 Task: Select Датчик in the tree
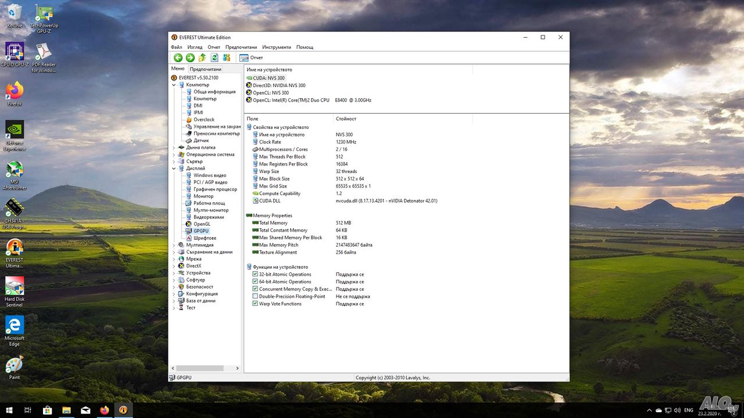[201, 140]
